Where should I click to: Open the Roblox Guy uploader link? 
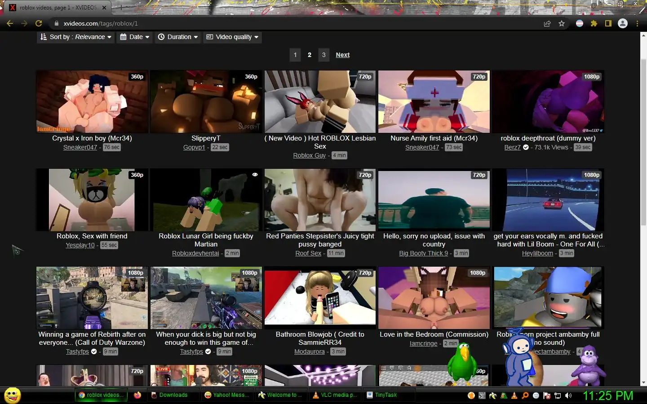coord(309,155)
